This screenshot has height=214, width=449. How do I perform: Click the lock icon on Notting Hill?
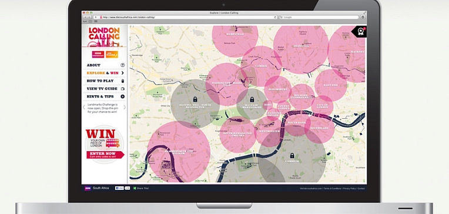(x=195, y=99)
